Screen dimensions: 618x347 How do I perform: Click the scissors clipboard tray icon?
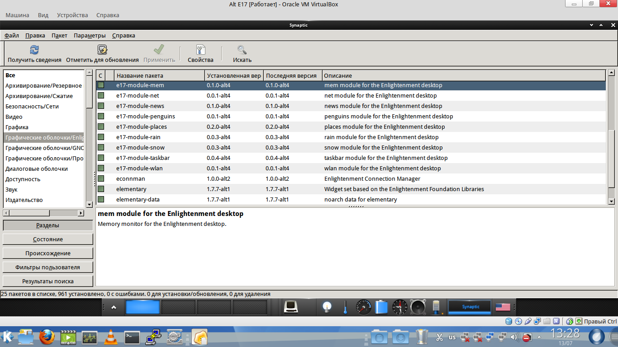point(439,337)
